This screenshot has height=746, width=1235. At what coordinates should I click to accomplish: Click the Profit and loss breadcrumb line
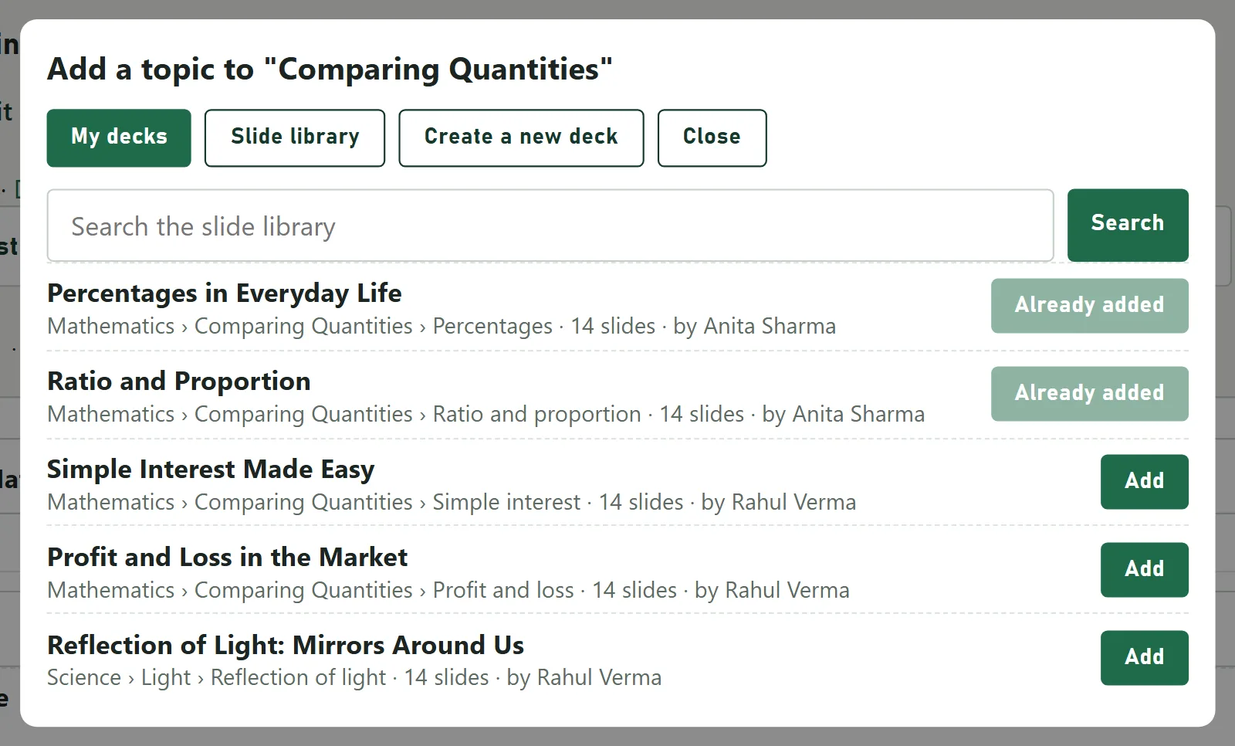(448, 591)
